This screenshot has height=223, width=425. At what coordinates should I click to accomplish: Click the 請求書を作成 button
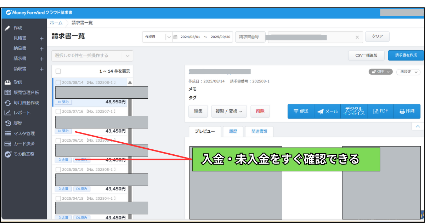[x=406, y=56]
